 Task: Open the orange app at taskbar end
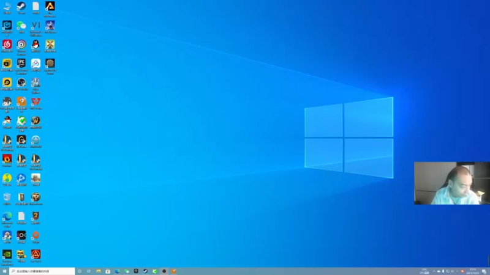tap(173, 271)
